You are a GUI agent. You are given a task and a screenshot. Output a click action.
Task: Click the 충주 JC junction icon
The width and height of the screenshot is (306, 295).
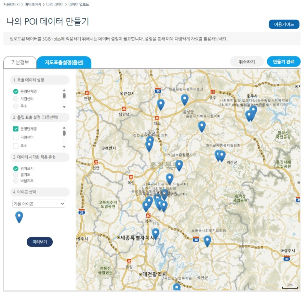click(x=213, y=92)
